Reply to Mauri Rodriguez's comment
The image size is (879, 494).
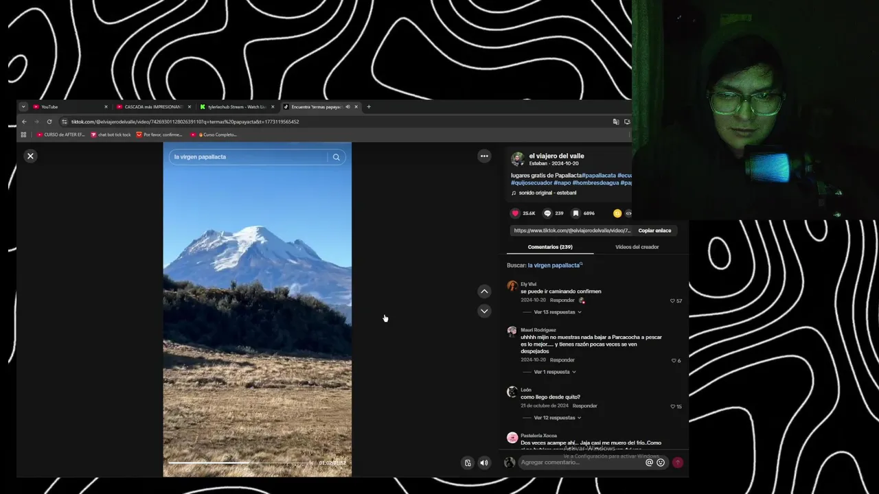[562, 360]
